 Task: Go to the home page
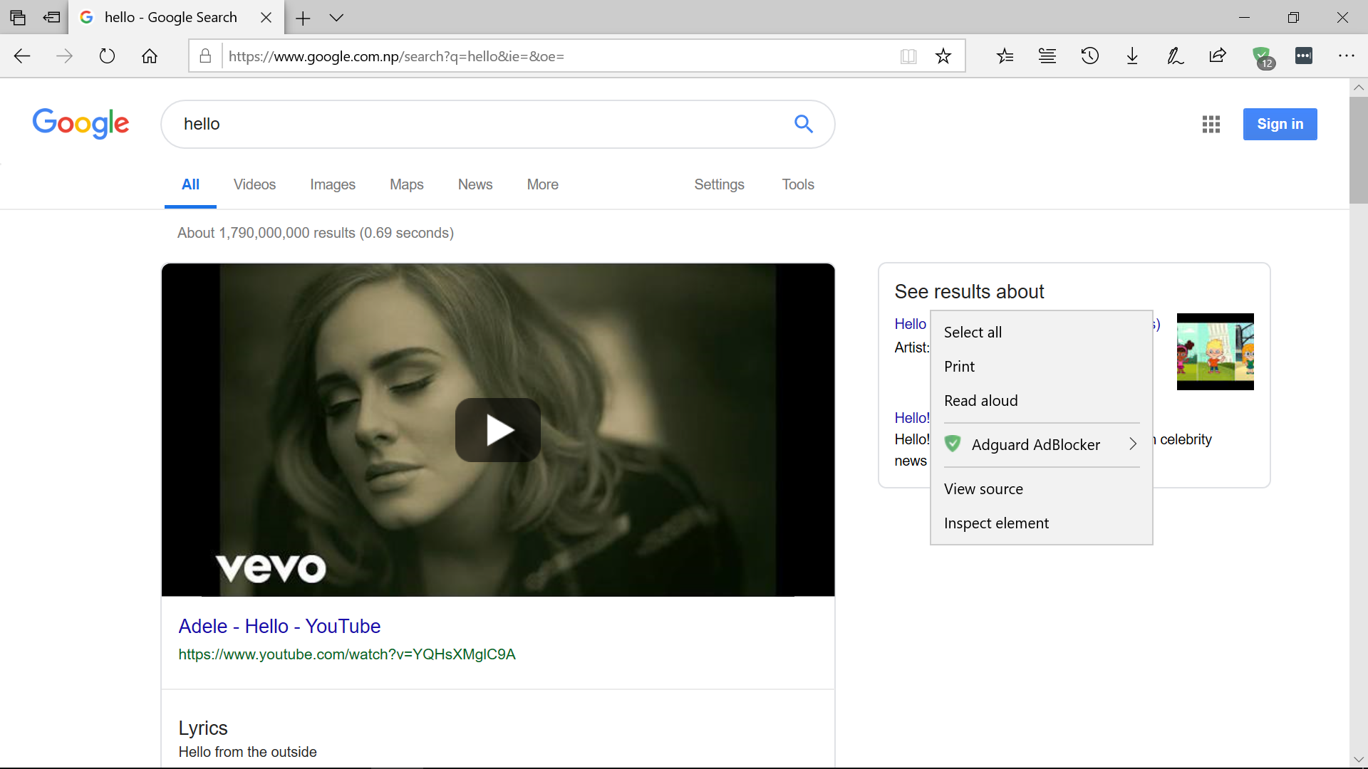150,56
